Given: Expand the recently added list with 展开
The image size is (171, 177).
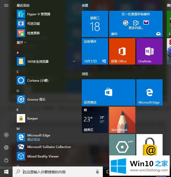Looking at the screenshot, I should 21,42.
